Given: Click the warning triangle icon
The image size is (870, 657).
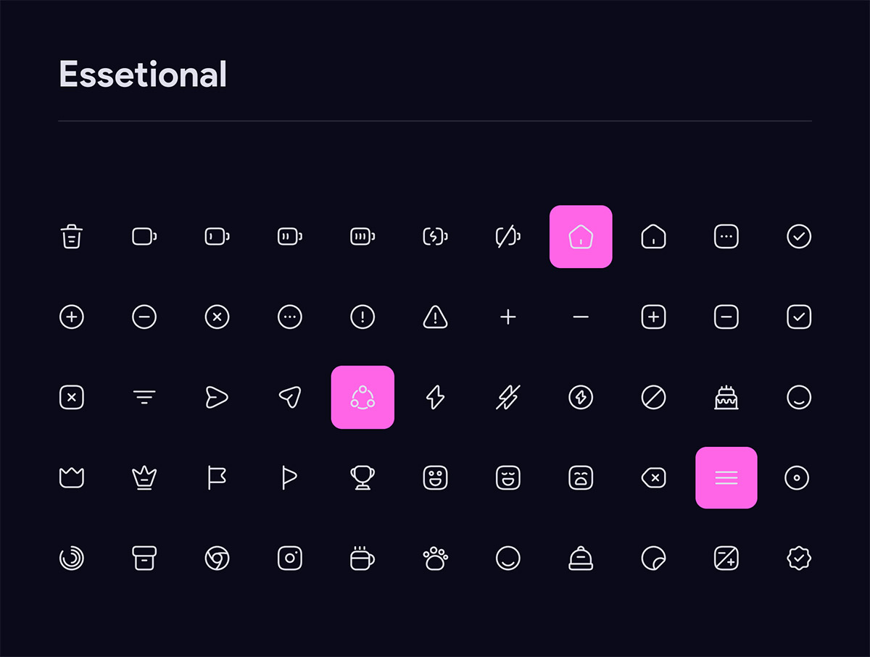Looking at the screenshot, I should click(x=435, y=317).
